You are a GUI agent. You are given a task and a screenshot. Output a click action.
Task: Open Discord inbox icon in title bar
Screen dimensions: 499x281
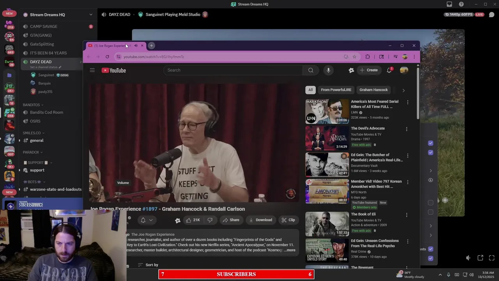[449, 4]
